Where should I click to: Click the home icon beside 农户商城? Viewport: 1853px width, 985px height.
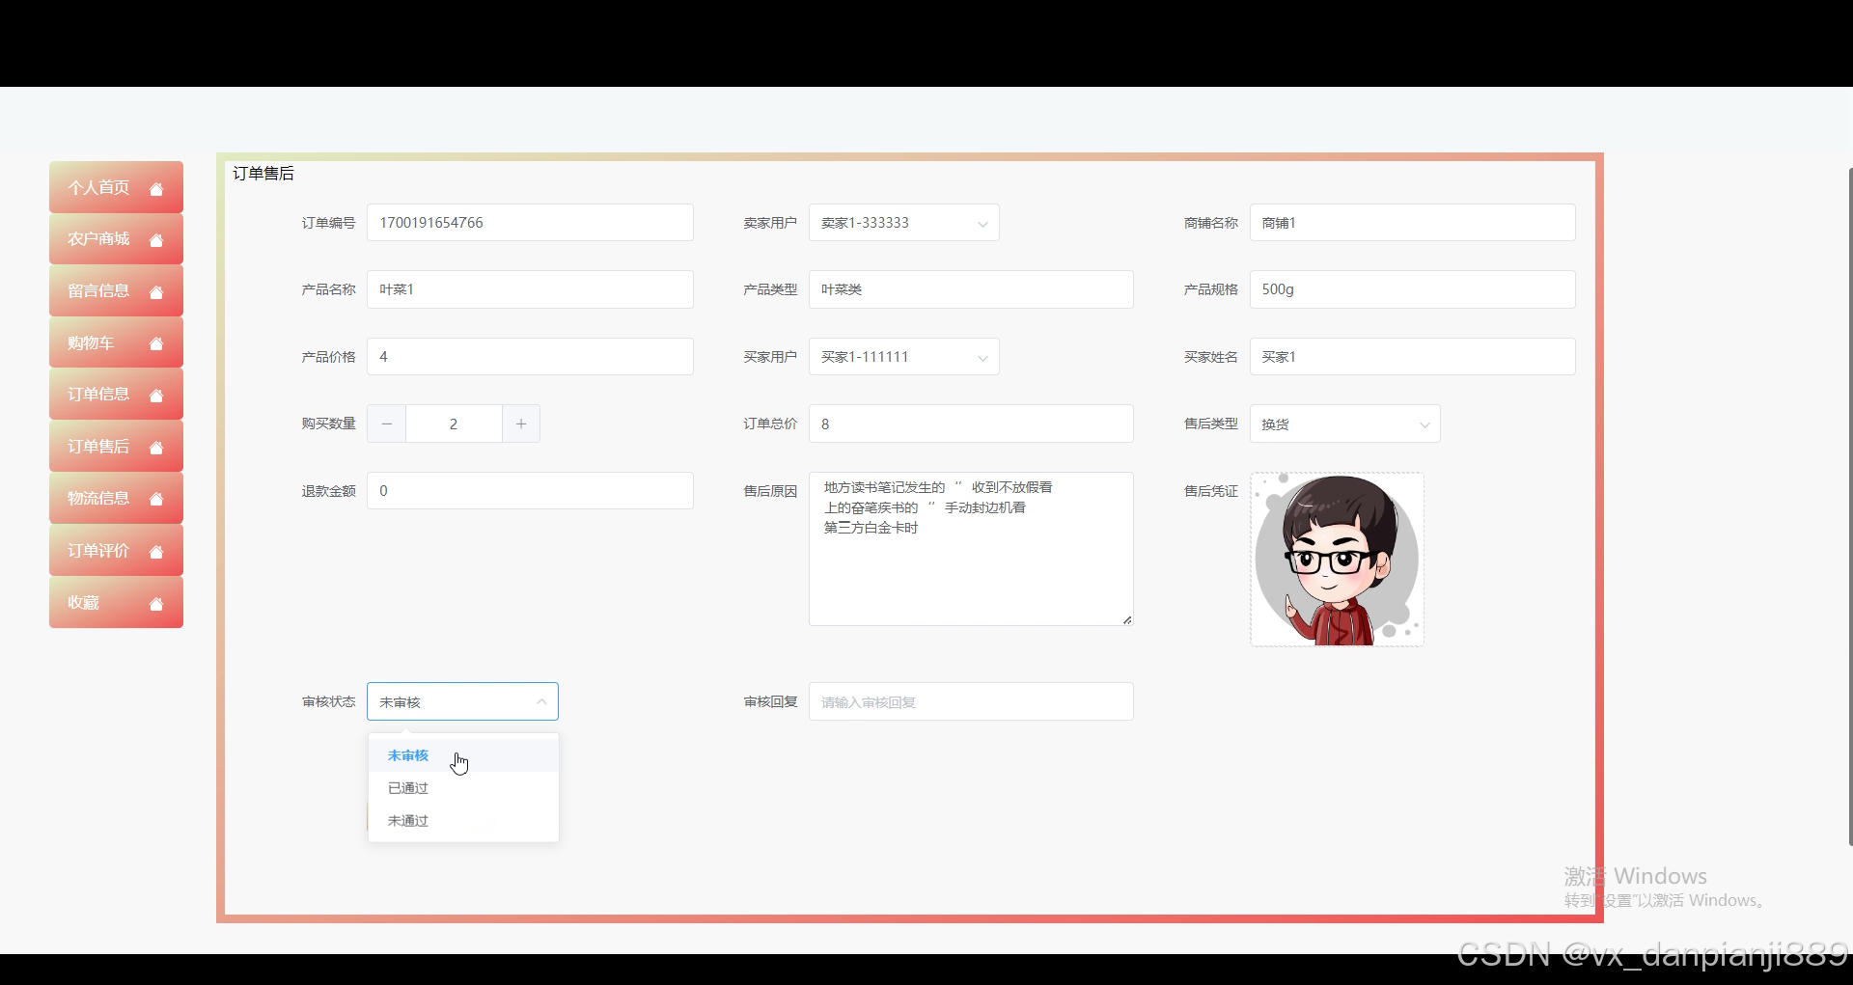click(x=156, y=240)
